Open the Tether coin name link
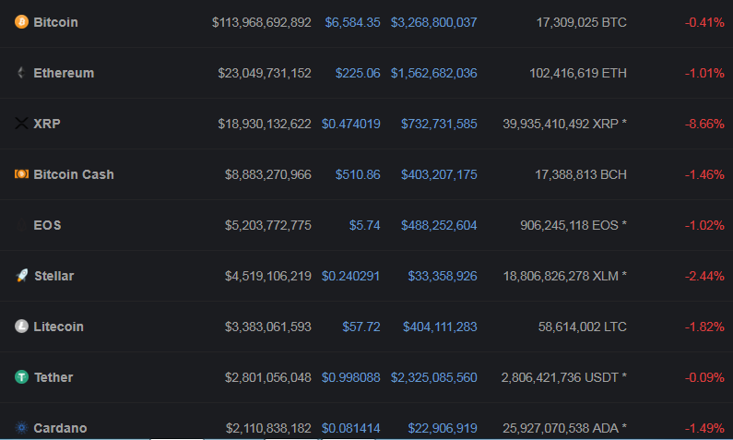 coord(53,377)
